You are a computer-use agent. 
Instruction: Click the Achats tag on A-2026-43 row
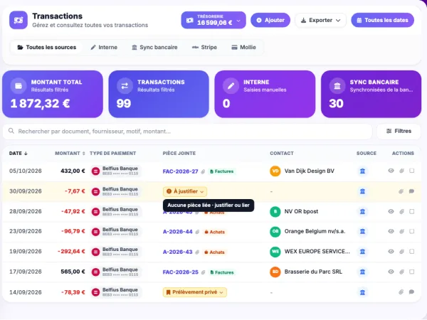point(215,252)
